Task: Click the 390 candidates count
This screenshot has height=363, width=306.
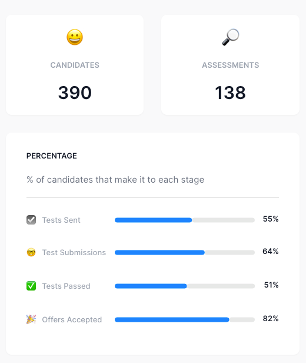Action: pyautogui.click(x=75, y=93)
